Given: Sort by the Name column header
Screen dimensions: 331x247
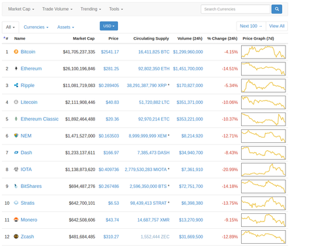Looking at the screenshot, I should (x=20, y=38).
